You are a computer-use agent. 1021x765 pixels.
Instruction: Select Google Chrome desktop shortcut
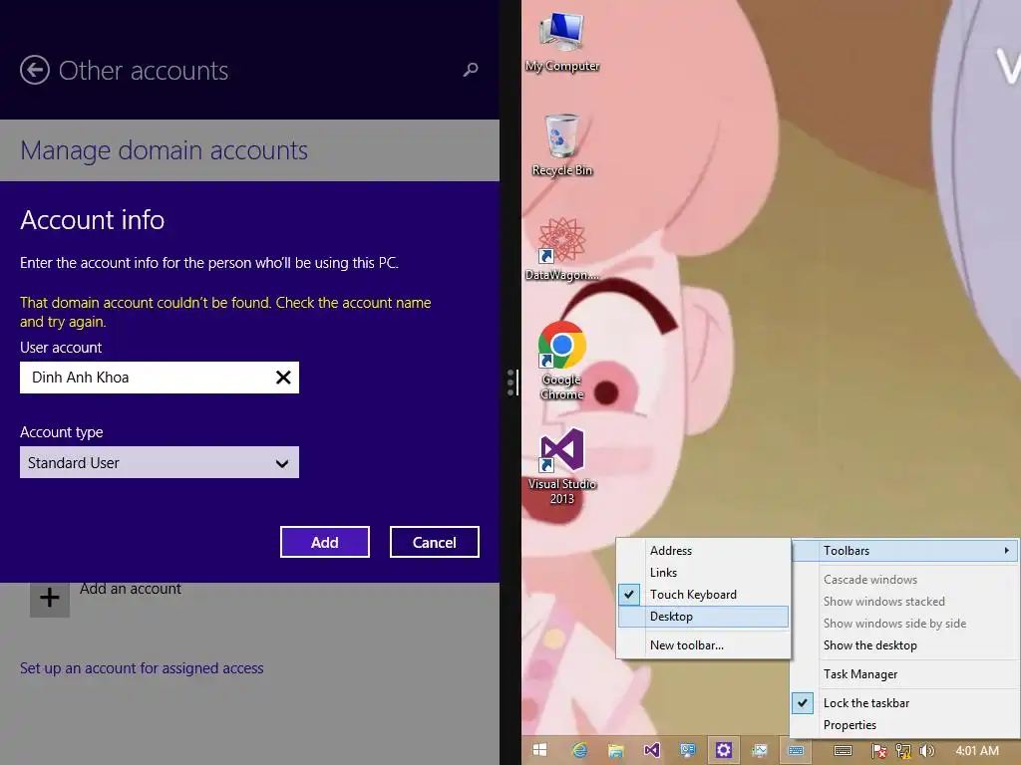click(562, 361)
